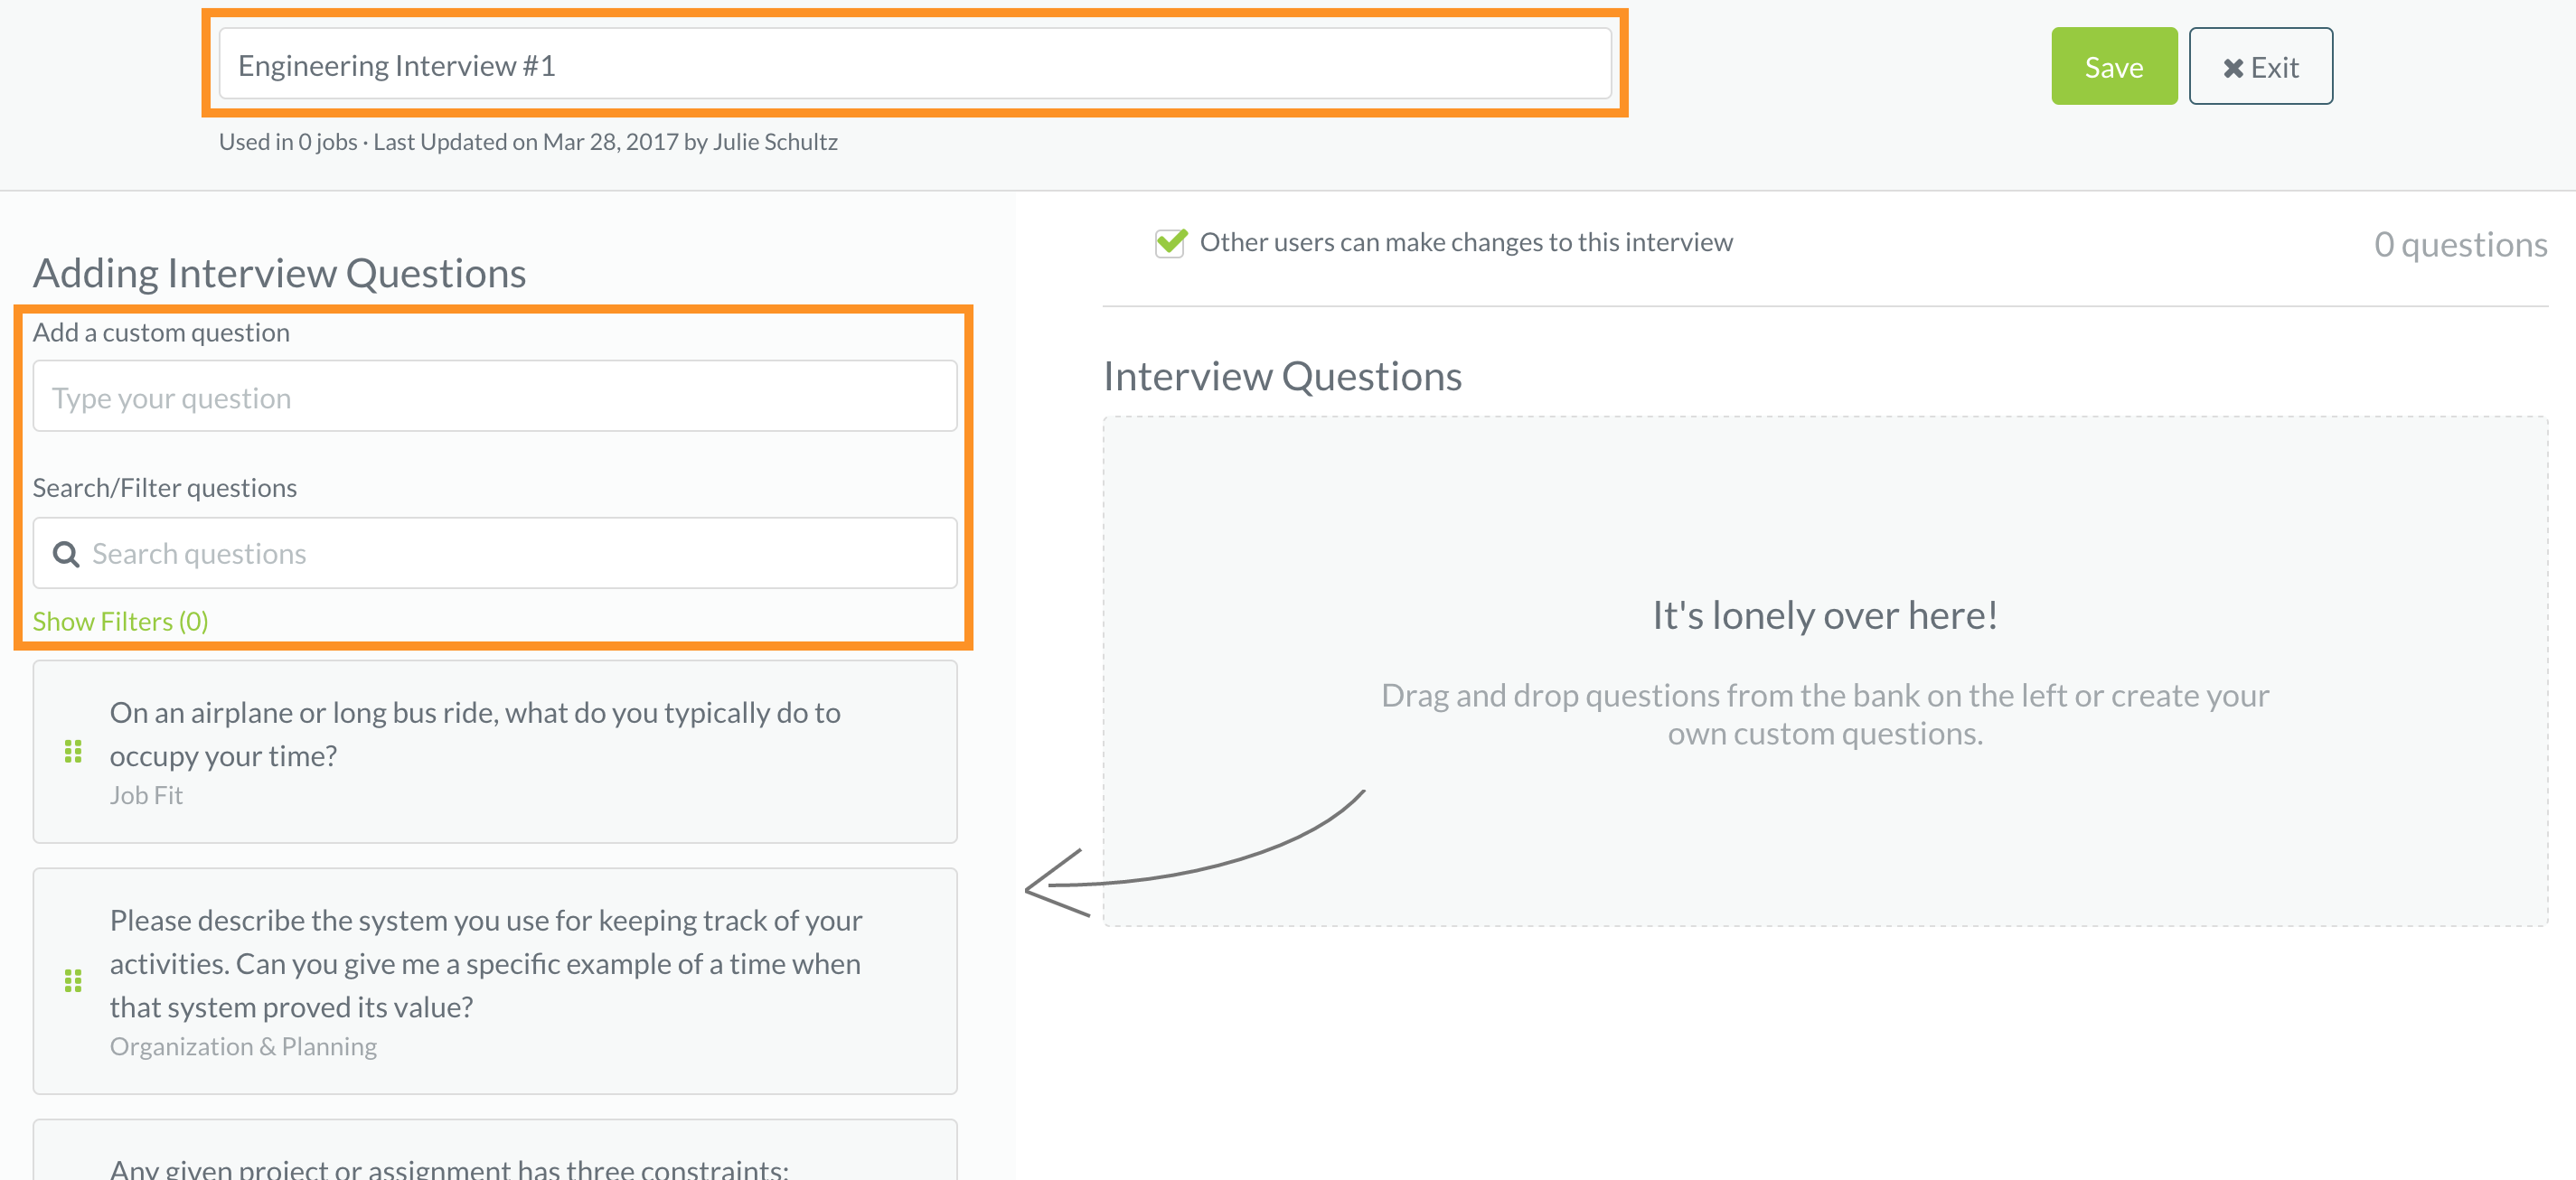Focus the Search questions field
Image resolution: width=2576 pixels, height=1180 pixels.
click(495, 553)
